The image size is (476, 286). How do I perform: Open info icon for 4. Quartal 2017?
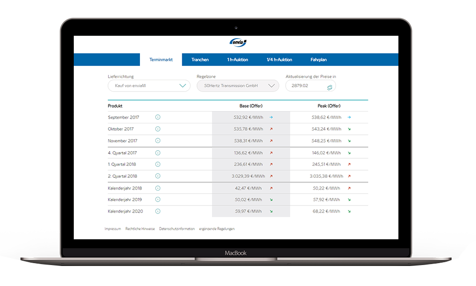tap(158, 153)
